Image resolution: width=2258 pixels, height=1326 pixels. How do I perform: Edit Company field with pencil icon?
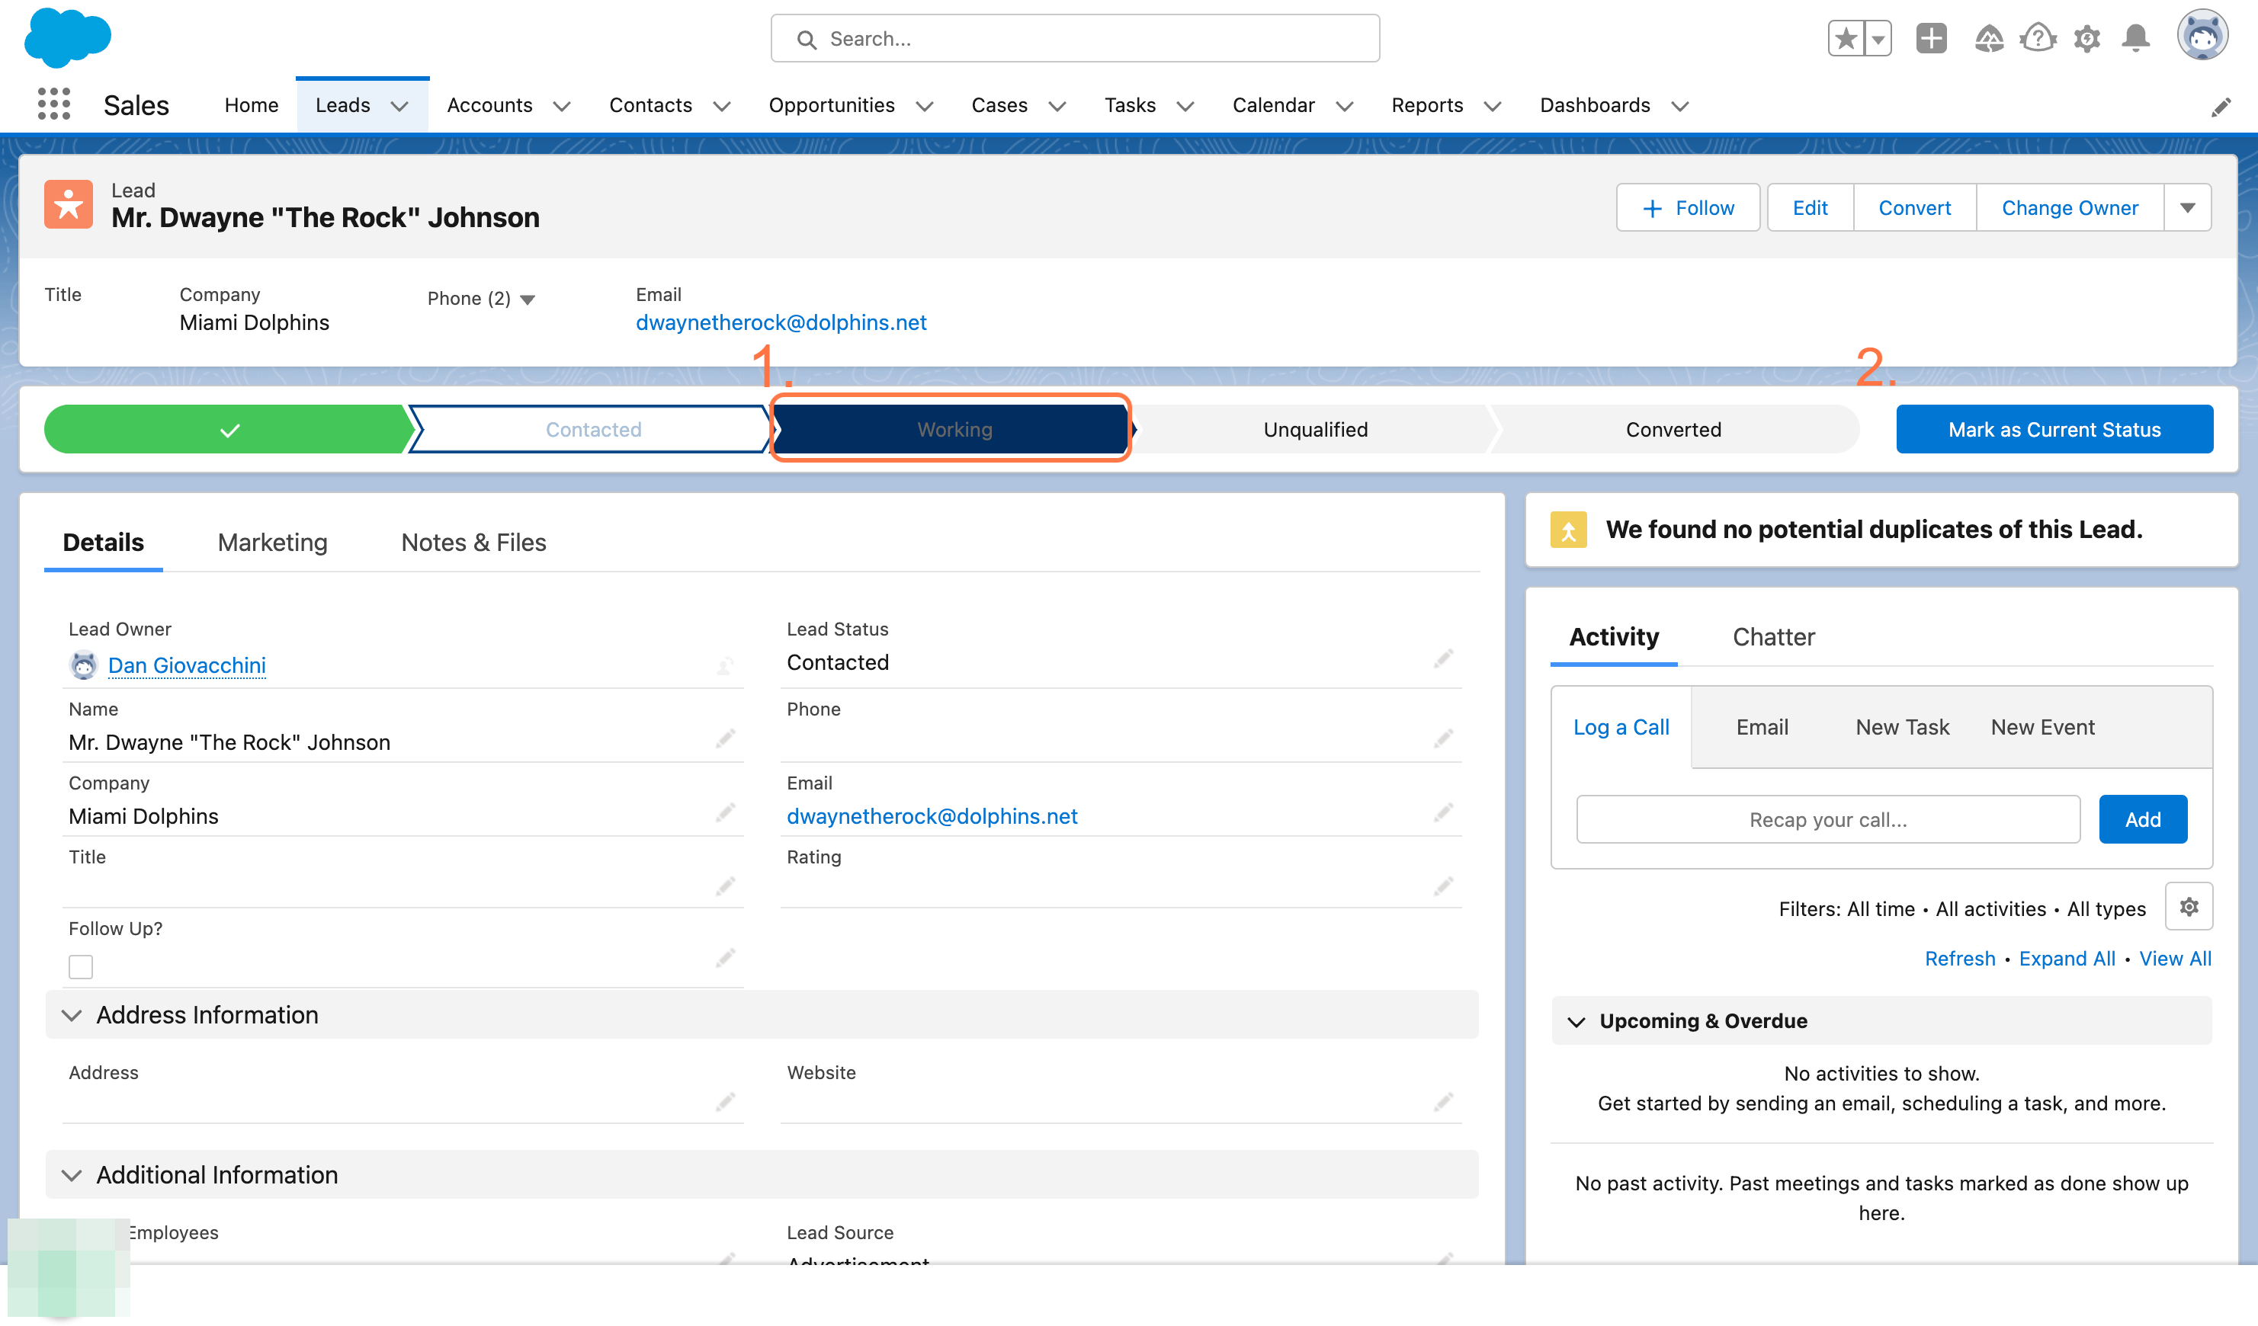[725, 812]
